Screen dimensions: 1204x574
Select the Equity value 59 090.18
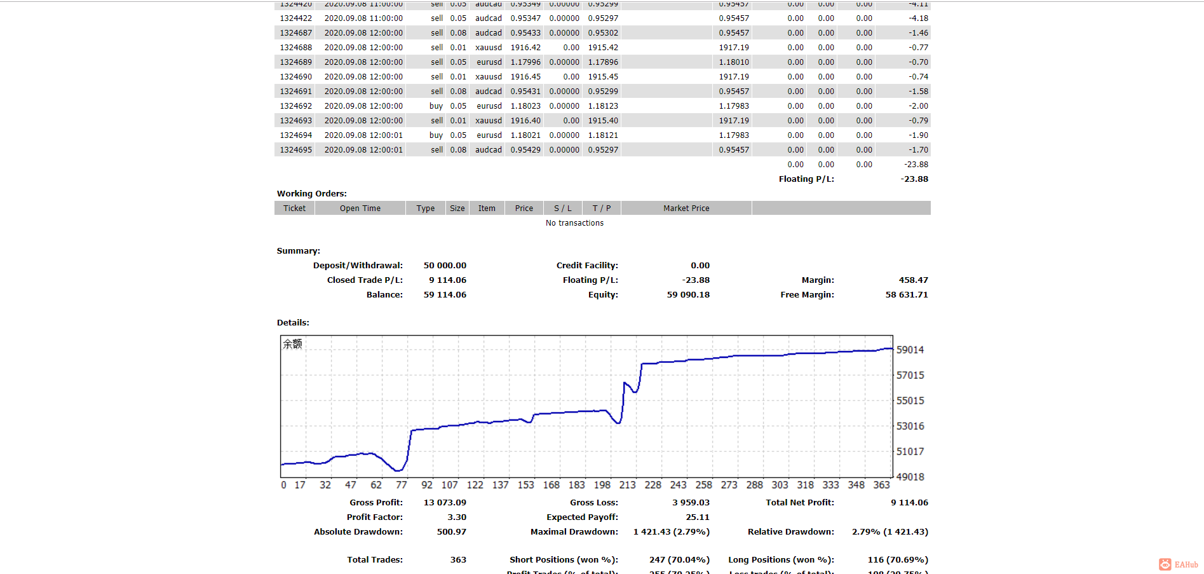(x=688, y=295)
